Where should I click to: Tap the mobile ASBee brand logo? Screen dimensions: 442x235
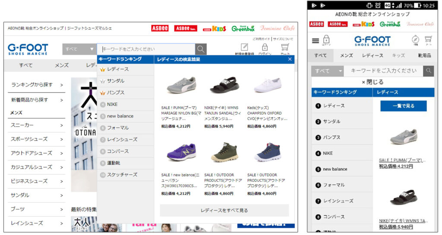[x=316, y=24]
